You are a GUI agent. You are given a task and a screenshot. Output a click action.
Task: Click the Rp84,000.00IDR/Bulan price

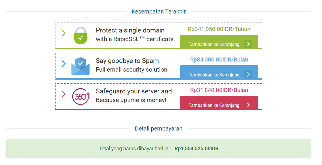(x=219, y=60)
